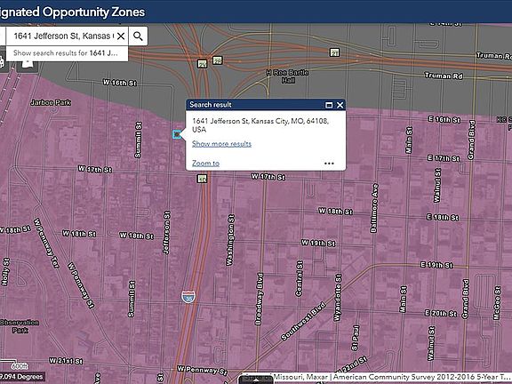The height and width of the screenshot is (384, 512).
Task: Click the coordinates Degrees readout
Action: coord(21,377)
